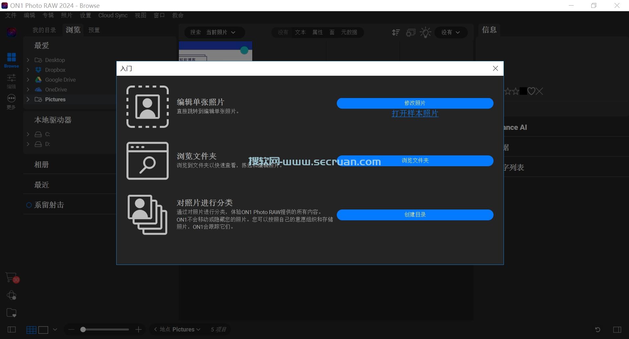Screen dimensions: 629x339
Task: Open the 窗口 menu
Action: click(159, 15)
